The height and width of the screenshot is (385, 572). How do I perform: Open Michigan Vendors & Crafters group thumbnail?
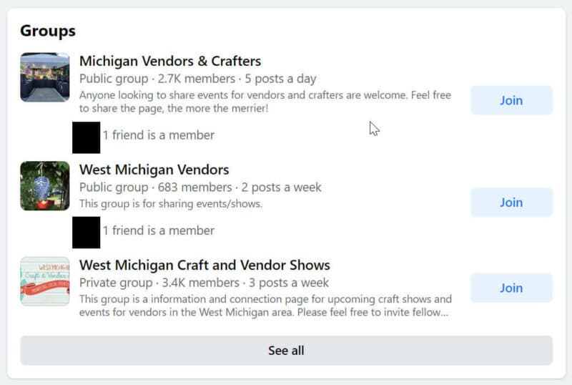44,77
